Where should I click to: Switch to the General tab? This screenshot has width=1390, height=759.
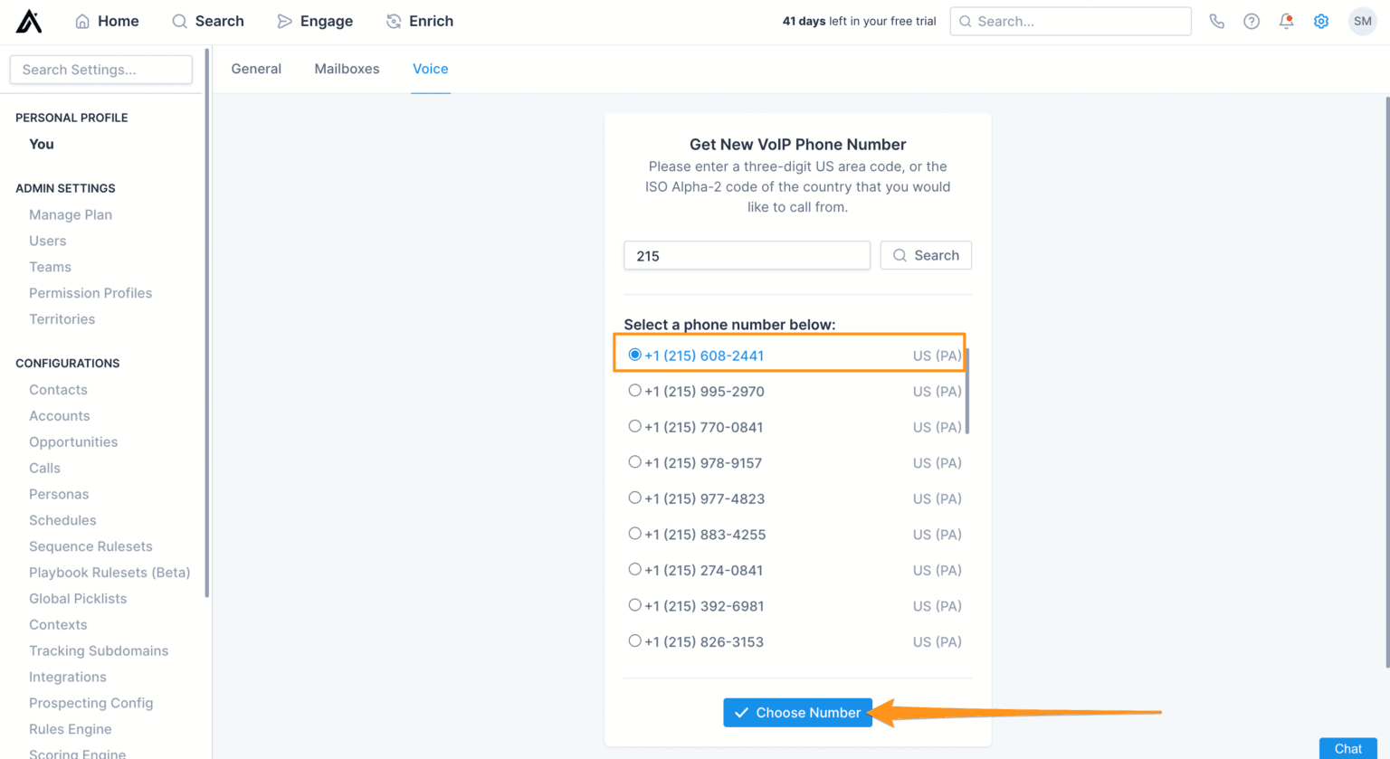pyautogui.click(x=256, y=69)
